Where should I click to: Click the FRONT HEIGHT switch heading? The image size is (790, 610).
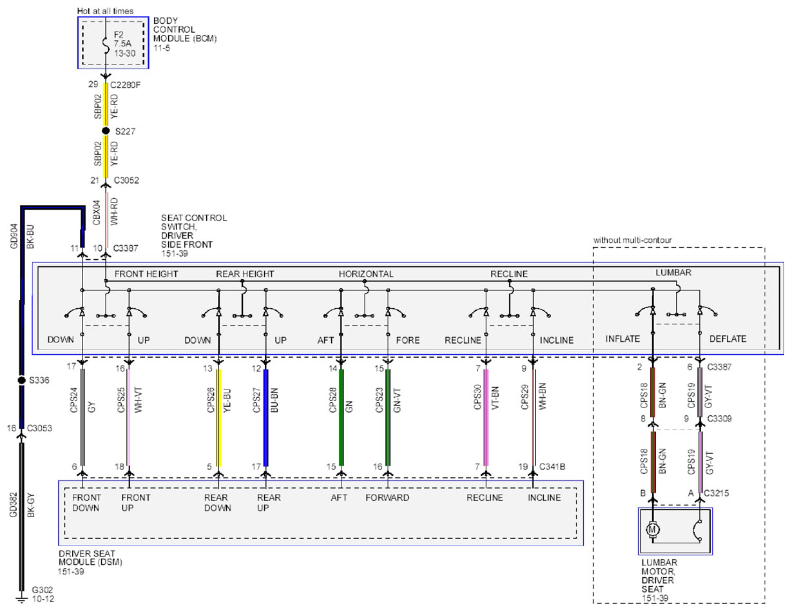point(146,274)
